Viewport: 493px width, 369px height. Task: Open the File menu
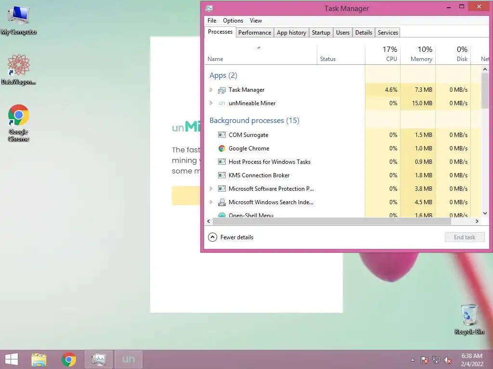tap(212, 20)
